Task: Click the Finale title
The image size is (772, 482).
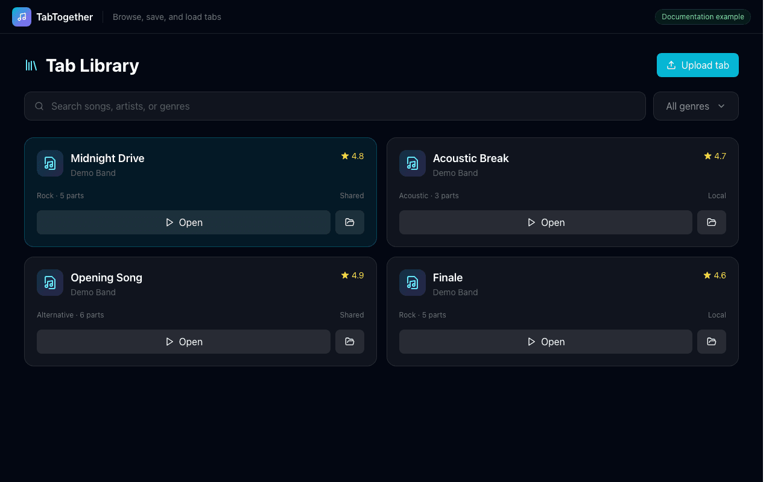Action: [x=448, y=277]
